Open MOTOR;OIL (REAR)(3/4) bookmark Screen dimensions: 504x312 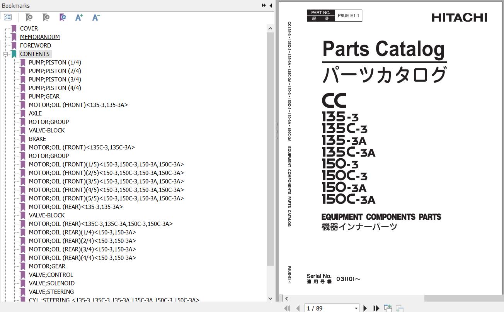[x=82, y=249]
